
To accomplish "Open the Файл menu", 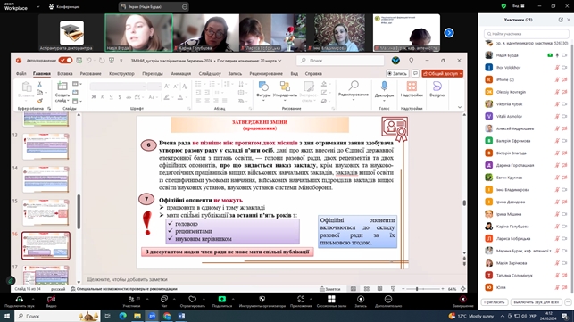I will [21, 73].
